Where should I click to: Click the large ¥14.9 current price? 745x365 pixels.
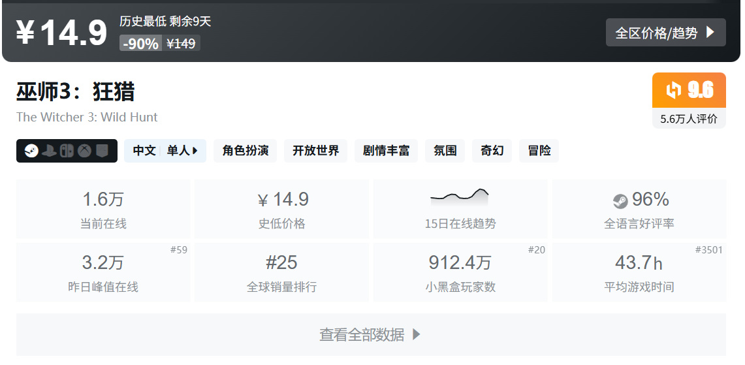point(62,33)
